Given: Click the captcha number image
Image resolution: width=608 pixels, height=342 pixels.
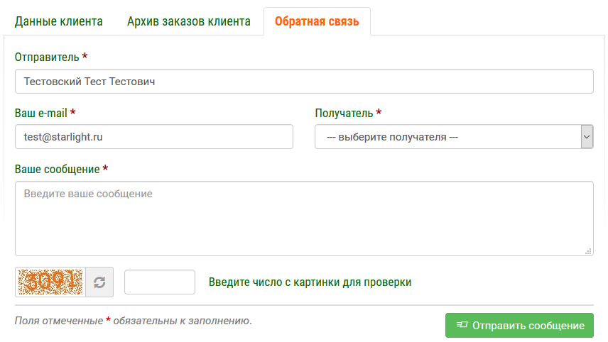Looking at the screenshot, I should (50, 282).
